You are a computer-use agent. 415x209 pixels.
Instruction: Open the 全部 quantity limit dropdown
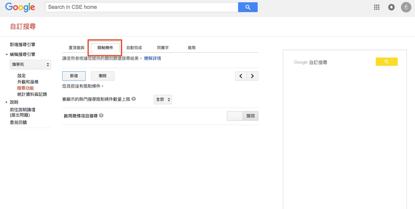(163, 99)
